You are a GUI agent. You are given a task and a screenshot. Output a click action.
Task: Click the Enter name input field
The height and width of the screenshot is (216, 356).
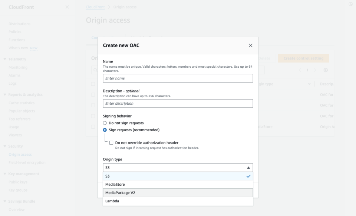point(177,78)
